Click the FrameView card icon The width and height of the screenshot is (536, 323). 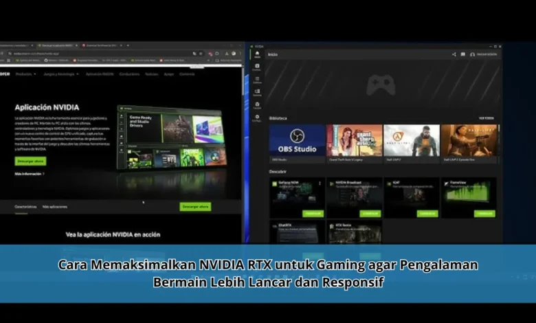tap(446, 183)
